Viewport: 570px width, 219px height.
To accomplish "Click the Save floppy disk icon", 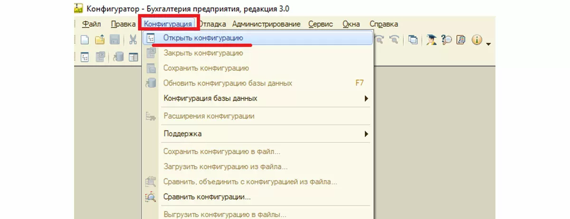I will (x=114, y=40).
